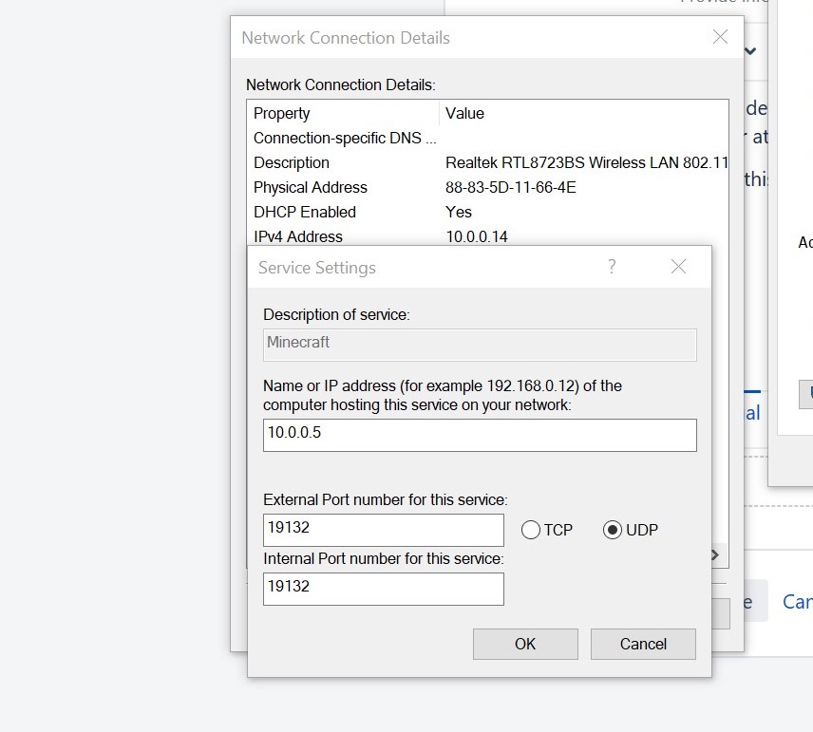Cancel the Service Settings dialog
The image size is (813, 732).
642,644
